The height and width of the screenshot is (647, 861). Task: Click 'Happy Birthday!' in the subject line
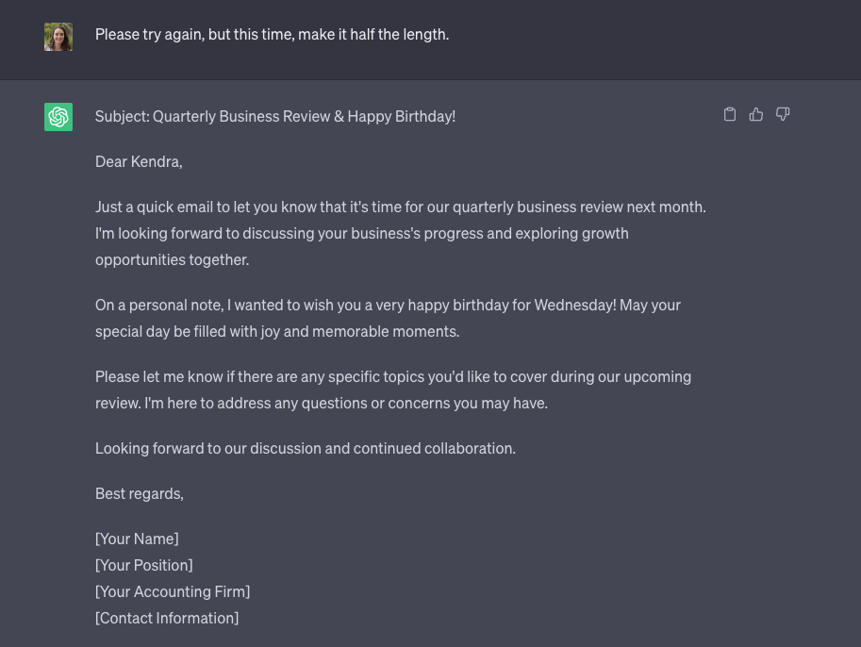tap(401, 117)
